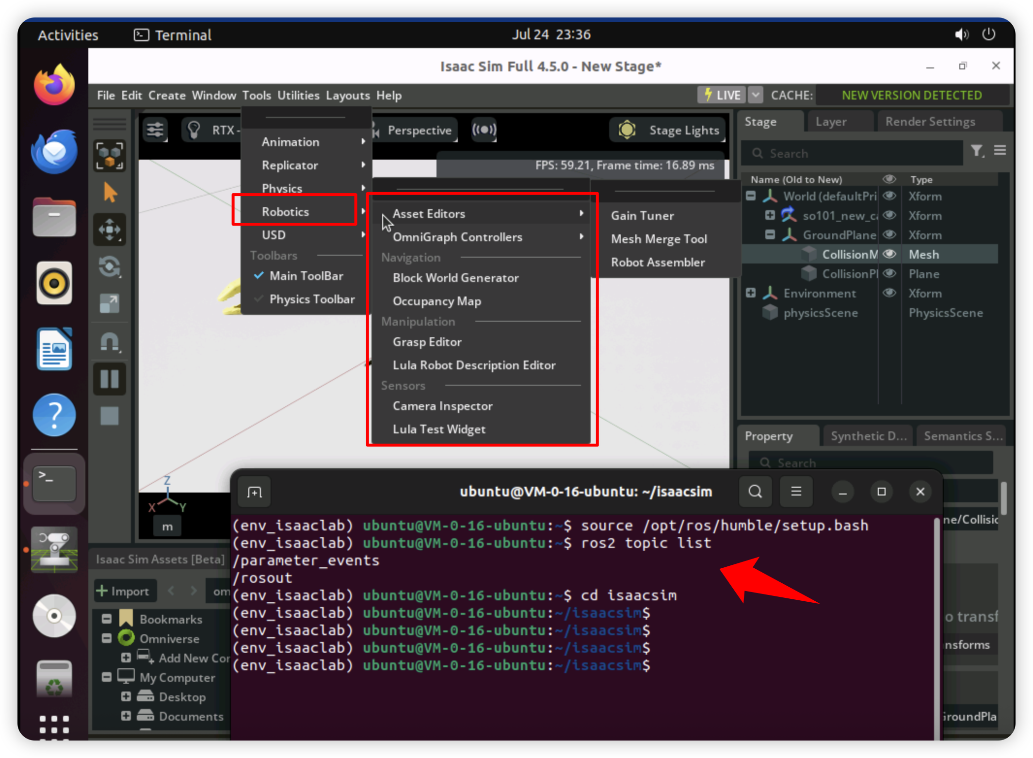Open the Camera Inspector
The width and height of the screenshot is (1033, 758).
tap(442, 406)
